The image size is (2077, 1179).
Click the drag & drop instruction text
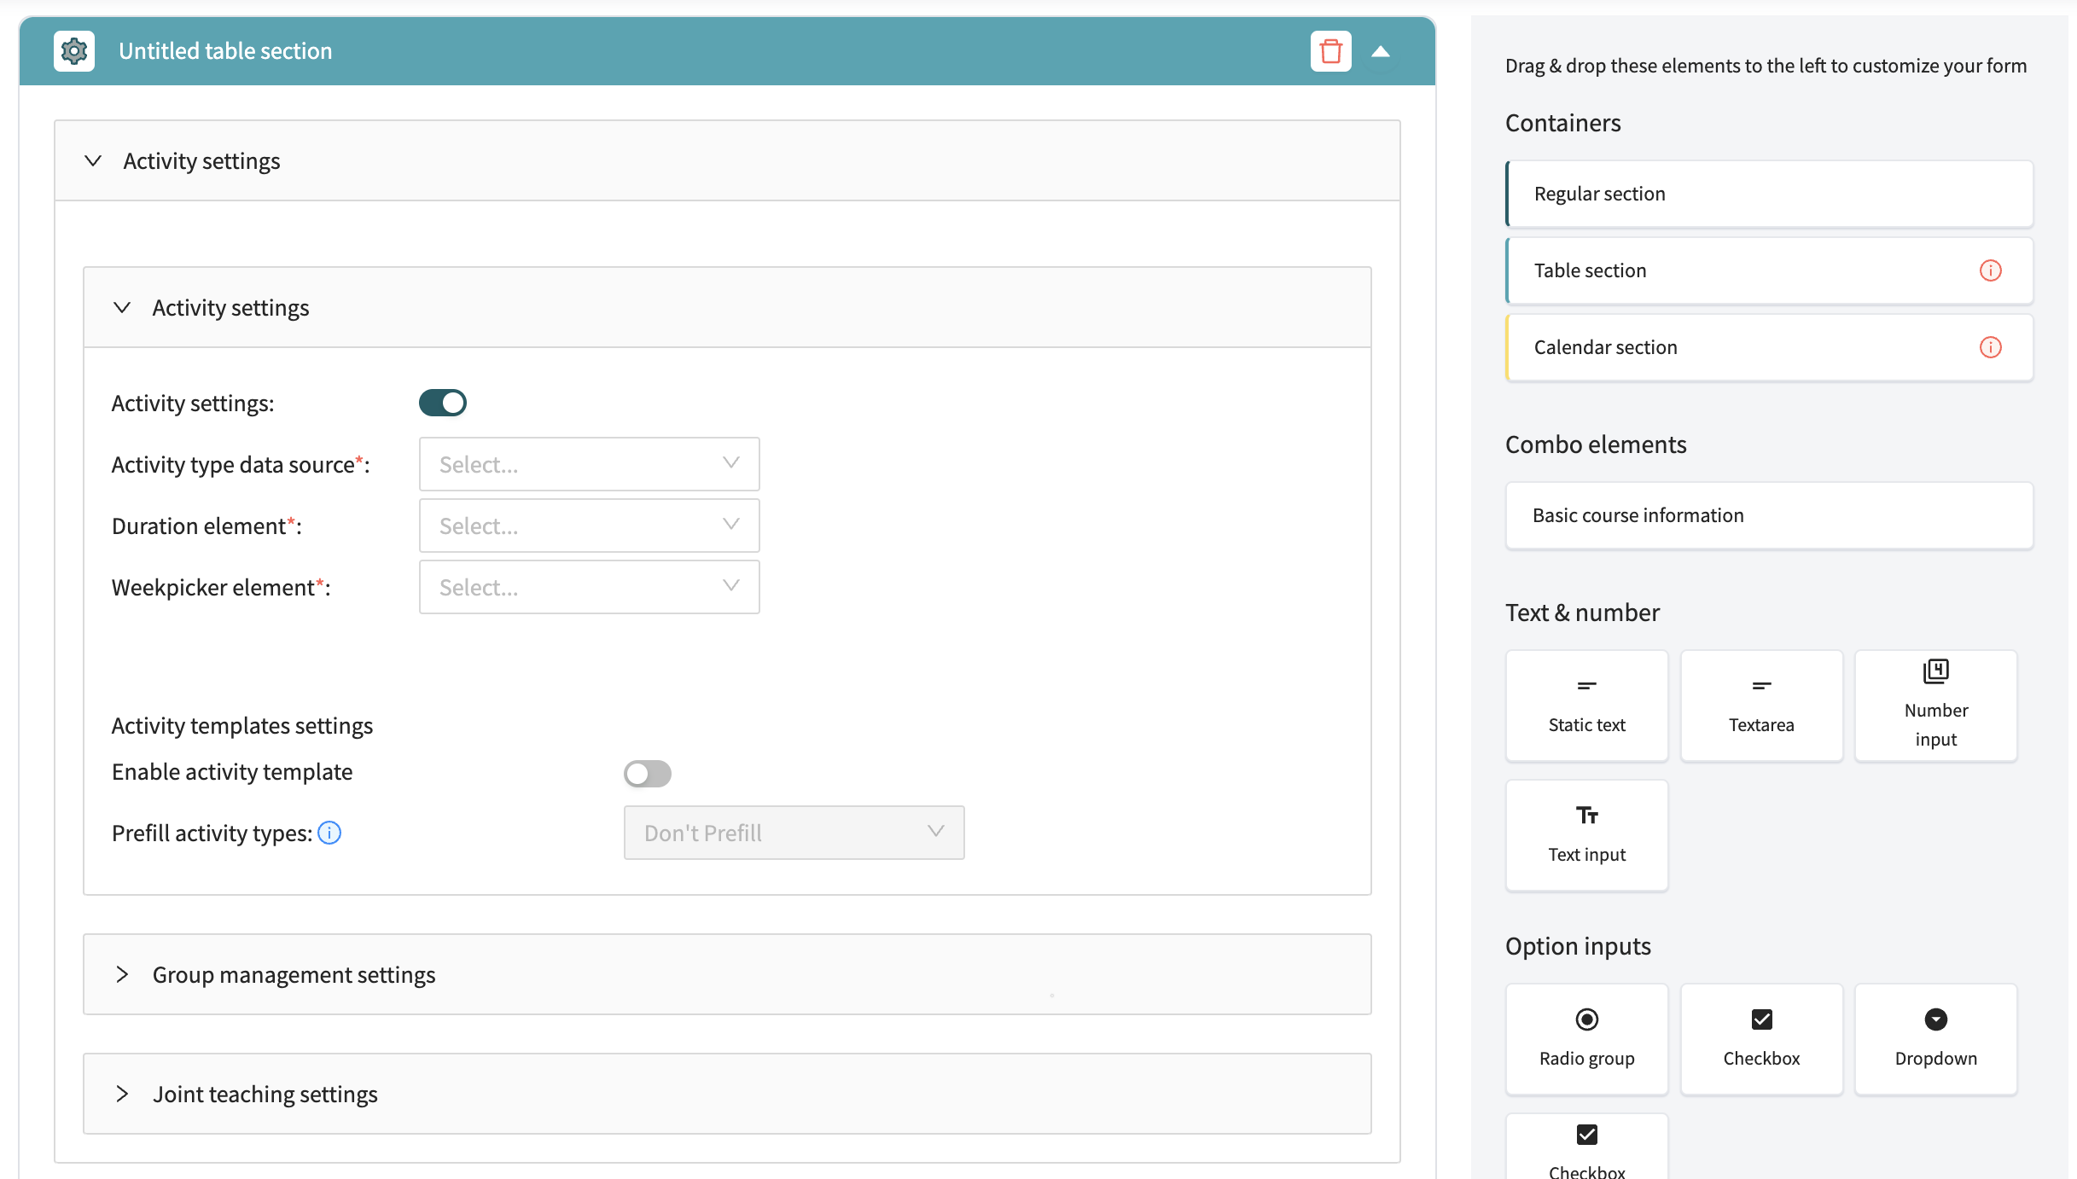1766,66
